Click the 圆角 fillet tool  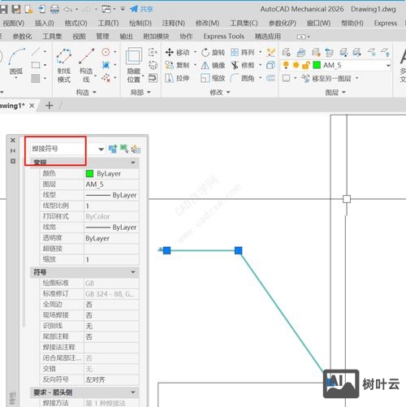[243, 78]
